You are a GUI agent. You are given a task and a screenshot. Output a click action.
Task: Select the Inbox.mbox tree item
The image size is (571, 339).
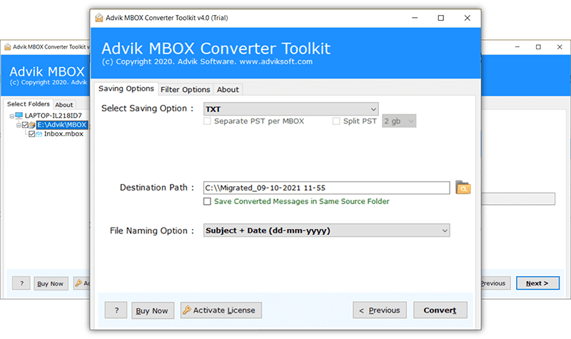coord(64,134)
